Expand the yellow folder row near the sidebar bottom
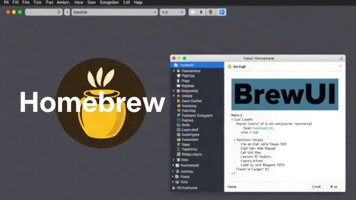This screenshot has height=200, width=356. [x=173, y=176]
